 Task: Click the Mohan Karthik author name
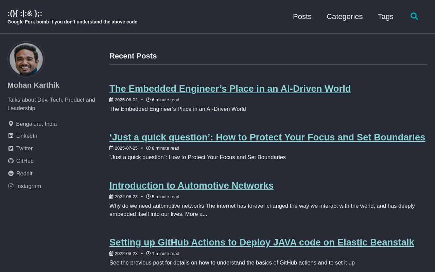pyautogui.click(x=33, y=85)
